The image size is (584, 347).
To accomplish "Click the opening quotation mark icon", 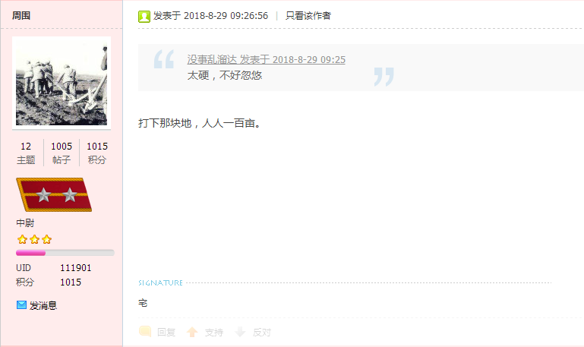I will [164, 59].
